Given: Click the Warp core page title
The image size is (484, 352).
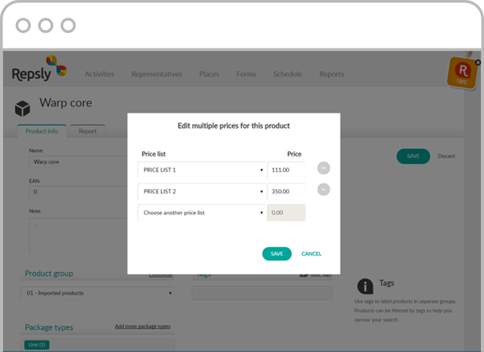Looking at the screenshot, I should tap(66, 103).
